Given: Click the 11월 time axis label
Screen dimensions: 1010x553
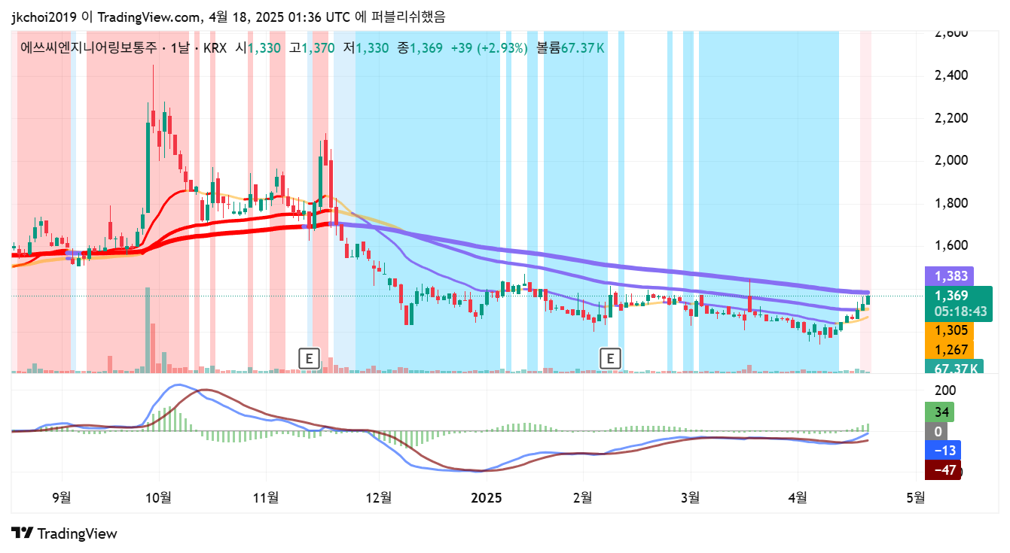Looking at the screenshot, I should pos(266,497).
